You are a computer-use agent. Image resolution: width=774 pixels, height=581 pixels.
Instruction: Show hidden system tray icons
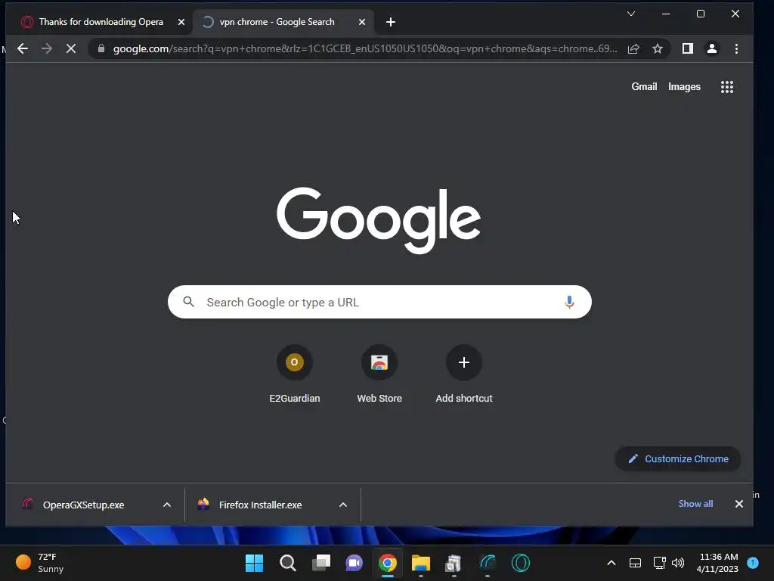pos(611,563)
